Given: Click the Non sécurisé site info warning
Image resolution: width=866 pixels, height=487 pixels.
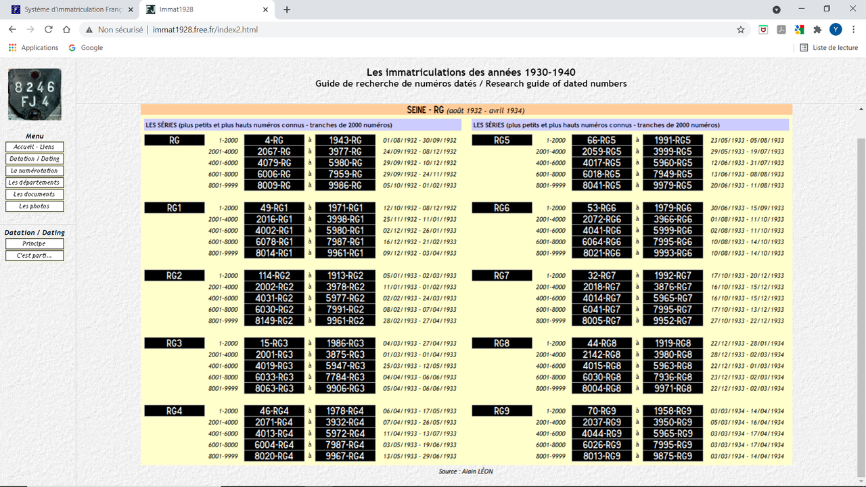Looking at the screenshot, I should [114, 30].
